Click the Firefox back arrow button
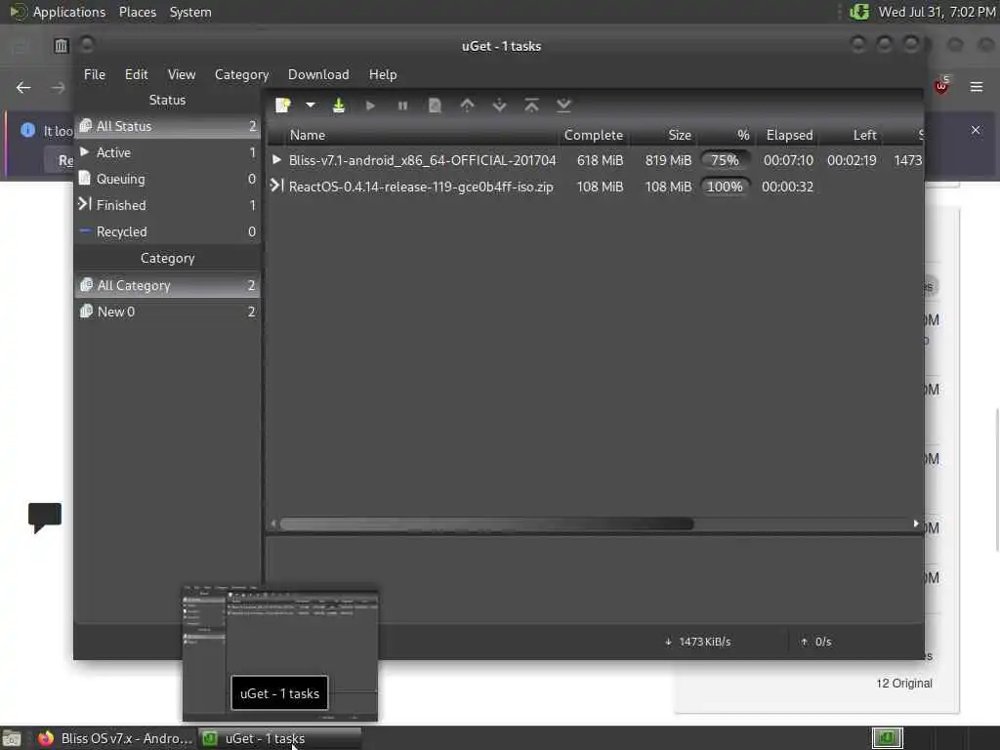1000x750 pixels. tap(23, 87)
